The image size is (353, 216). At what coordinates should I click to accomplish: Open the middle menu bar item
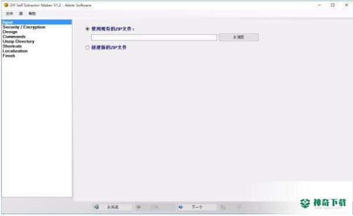click(x=21, y=14)
